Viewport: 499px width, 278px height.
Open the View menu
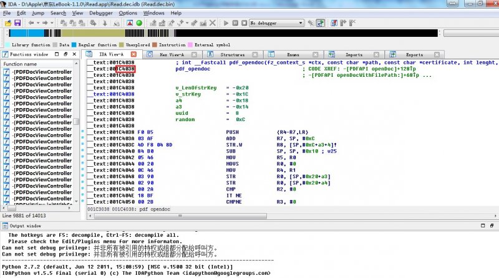coord(77,13)
